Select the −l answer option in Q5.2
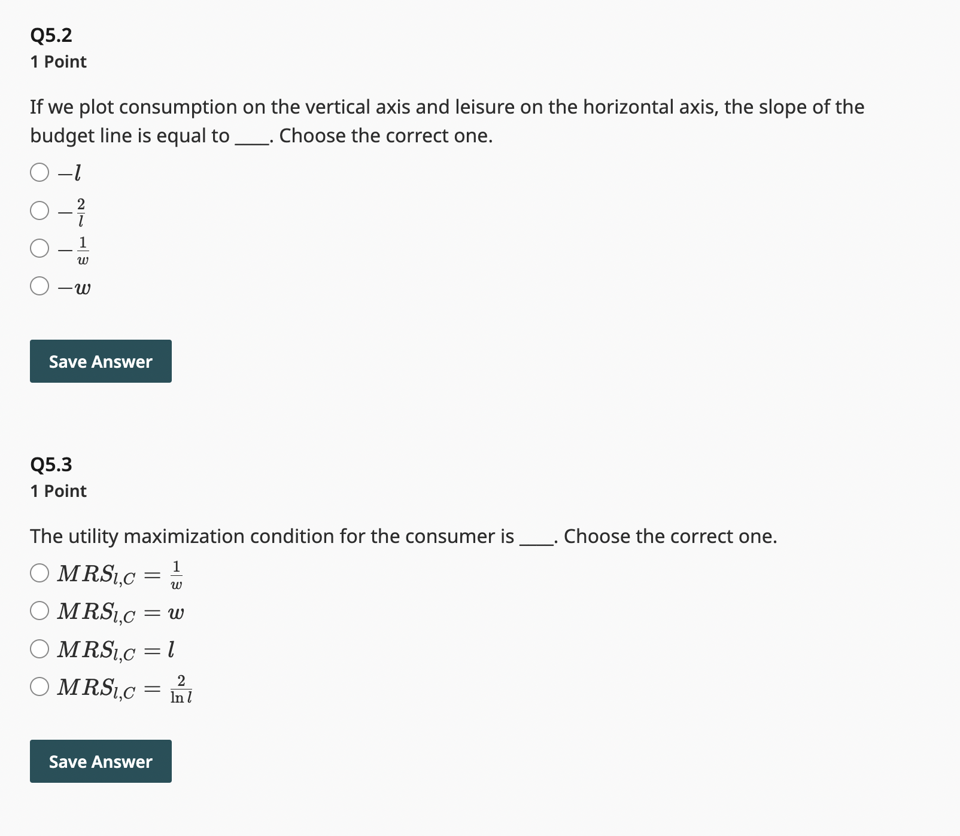 click(40, 173)
